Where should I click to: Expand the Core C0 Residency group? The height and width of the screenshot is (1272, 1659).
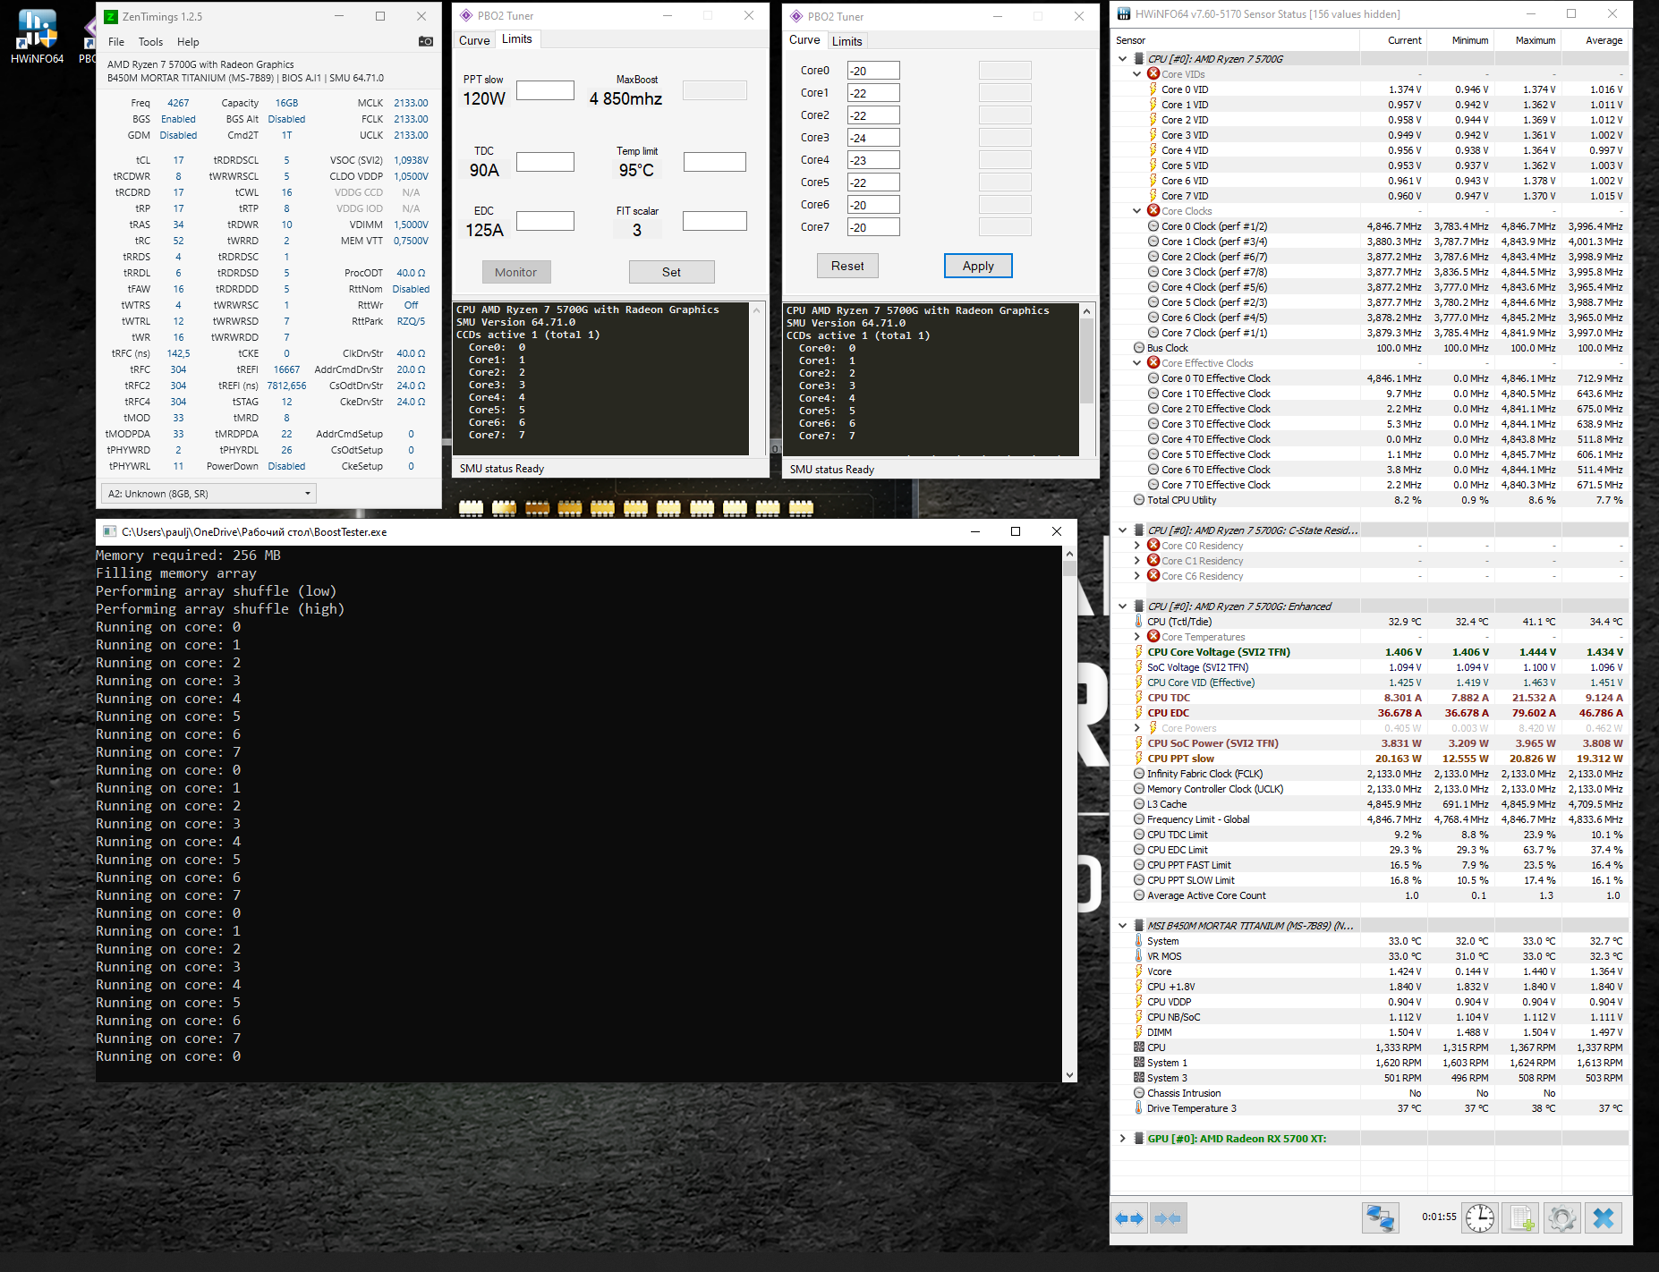click(1137, 546)
